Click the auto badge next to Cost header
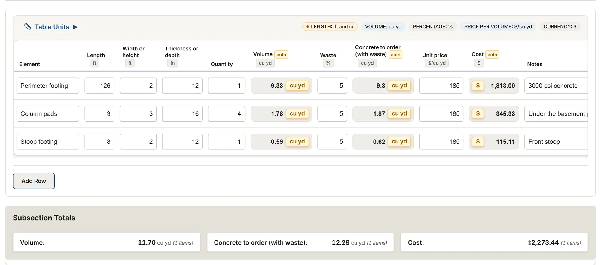 [492, 55]
